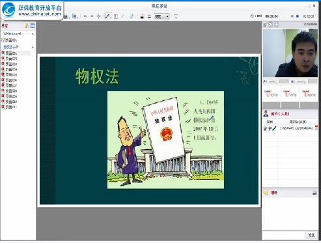Viewport: 321px width, 243px height.
Task: Click the lock icon in user row
Action: (x=265, y=128)
